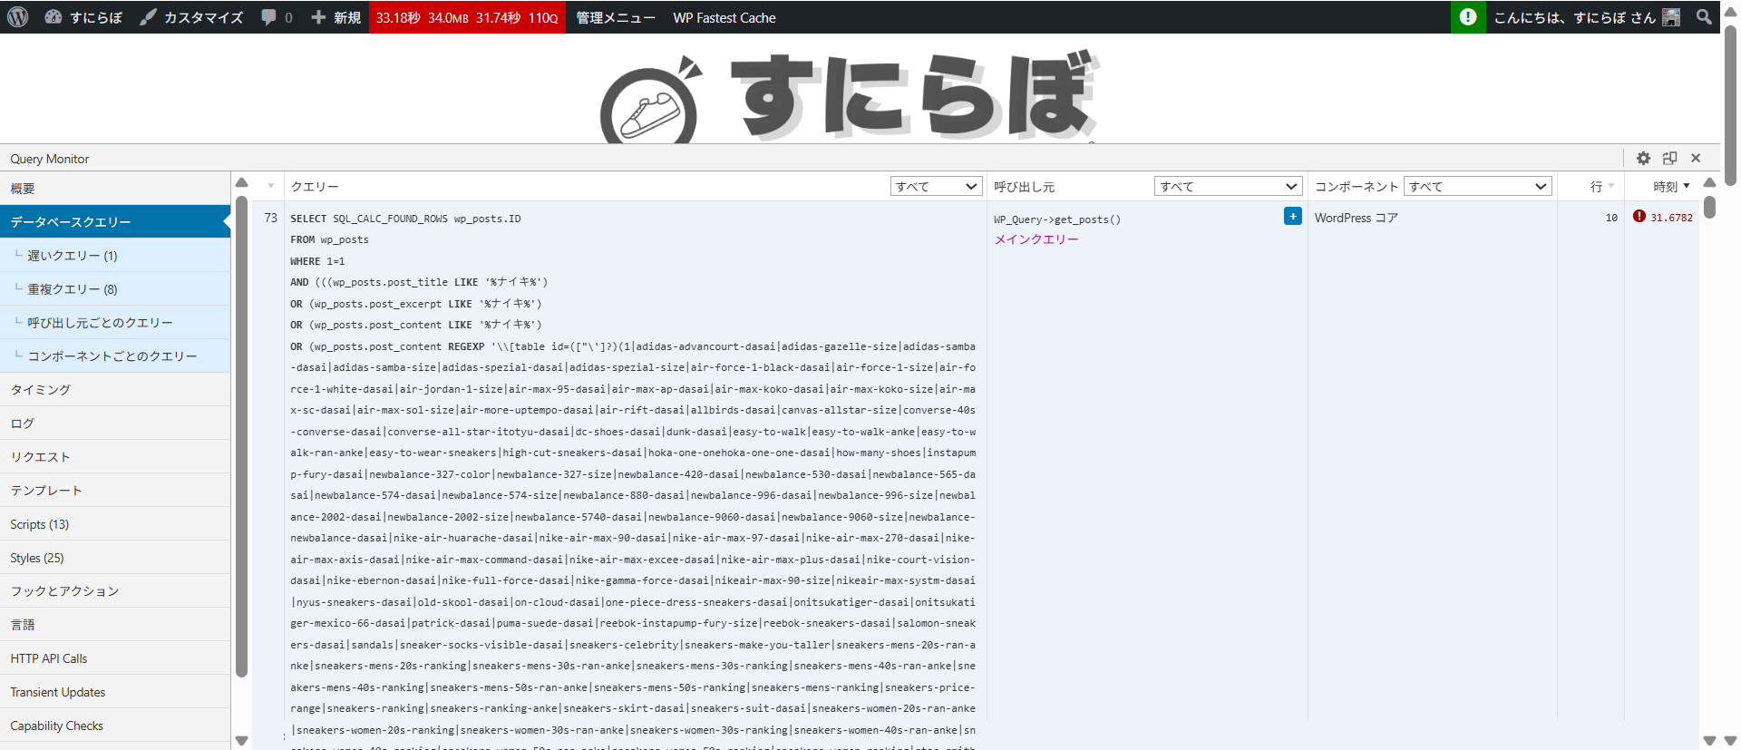
Task: Open the Styles (25) panel
Action: pyautogui.click(x=115, y=558)
